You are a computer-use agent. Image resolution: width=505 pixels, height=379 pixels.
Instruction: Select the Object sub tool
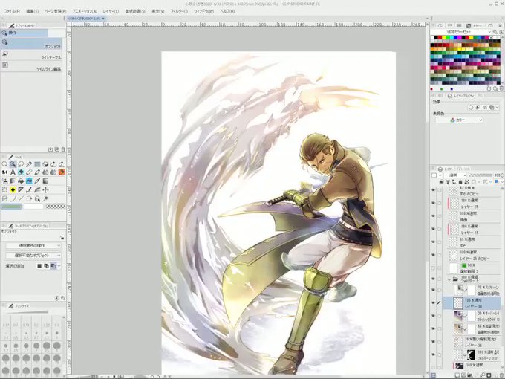click(x=31, y=44)
